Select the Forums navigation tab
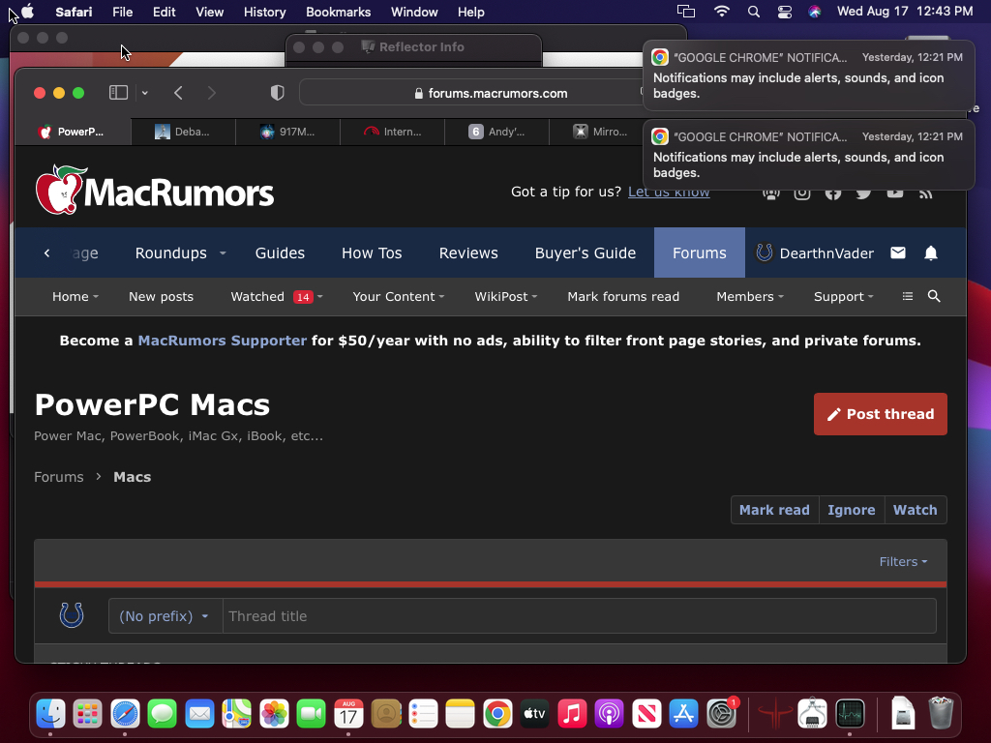 click(x=699, y=253)
